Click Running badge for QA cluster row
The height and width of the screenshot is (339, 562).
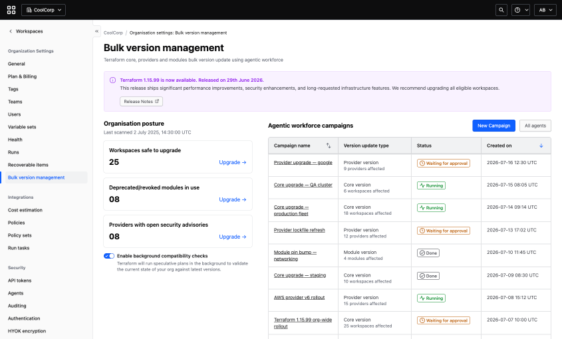(x=431, y=185)
